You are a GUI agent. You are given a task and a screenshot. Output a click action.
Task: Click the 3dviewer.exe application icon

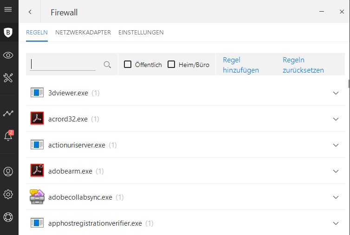point(37,93)
